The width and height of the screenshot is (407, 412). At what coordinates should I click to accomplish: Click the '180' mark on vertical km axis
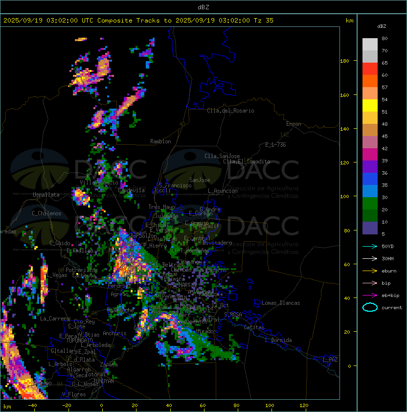pyautogui.click(x=344, y=61)
